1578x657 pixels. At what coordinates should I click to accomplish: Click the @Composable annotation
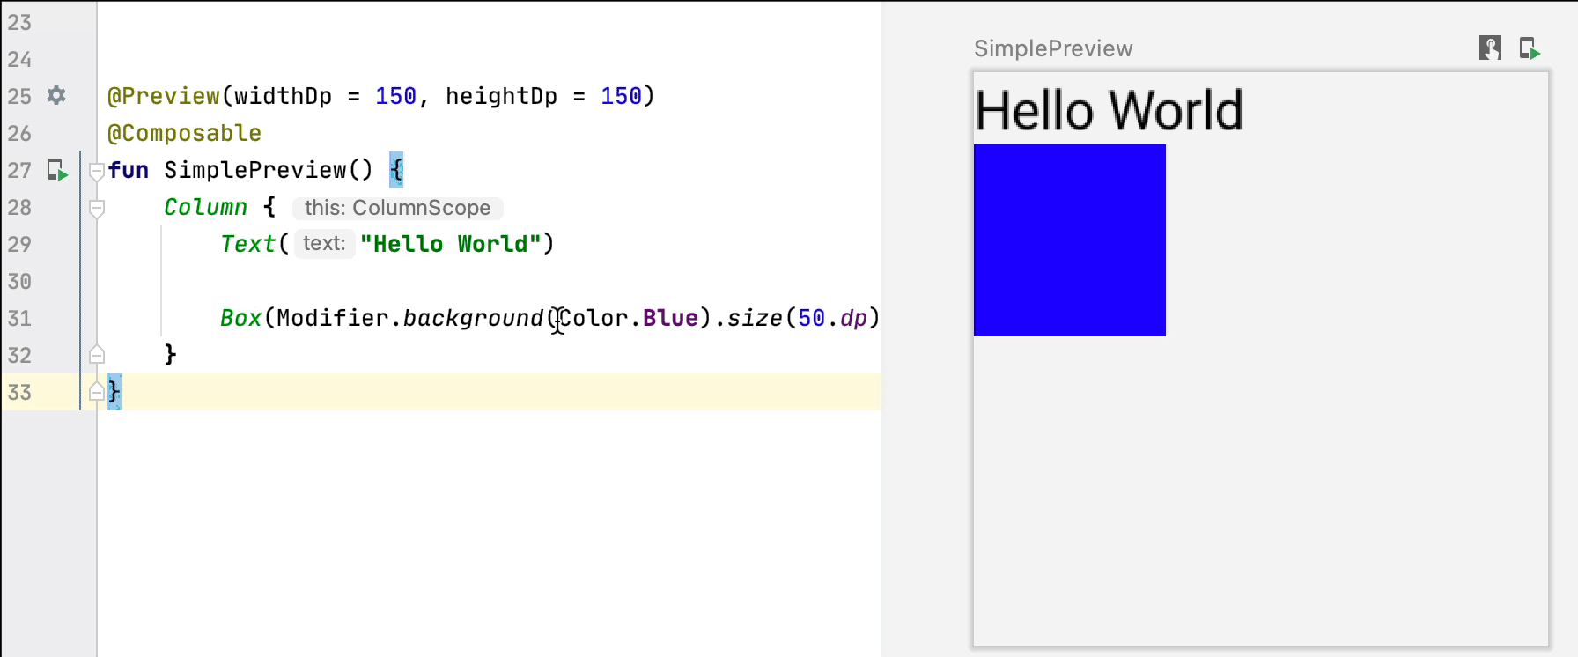[184, 133]
